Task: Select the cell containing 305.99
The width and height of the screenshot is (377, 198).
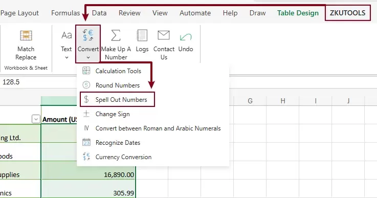Action: point(88,189)
